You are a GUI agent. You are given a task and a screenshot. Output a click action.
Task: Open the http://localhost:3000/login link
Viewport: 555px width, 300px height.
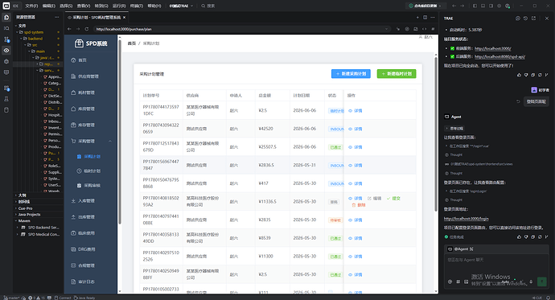pos(467,219)
